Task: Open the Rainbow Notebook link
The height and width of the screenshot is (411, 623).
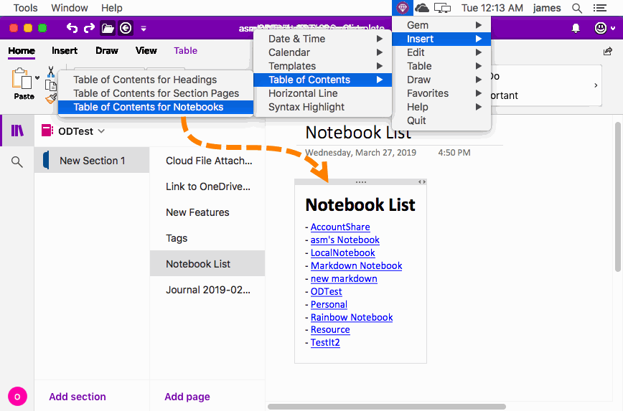Action: click(x=352, y=317)
